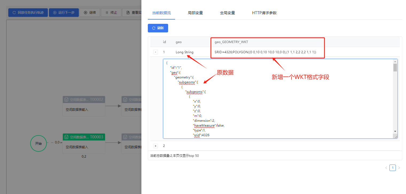
Task: Select the 开始 start node in the flow
Action: coord(38,143)
